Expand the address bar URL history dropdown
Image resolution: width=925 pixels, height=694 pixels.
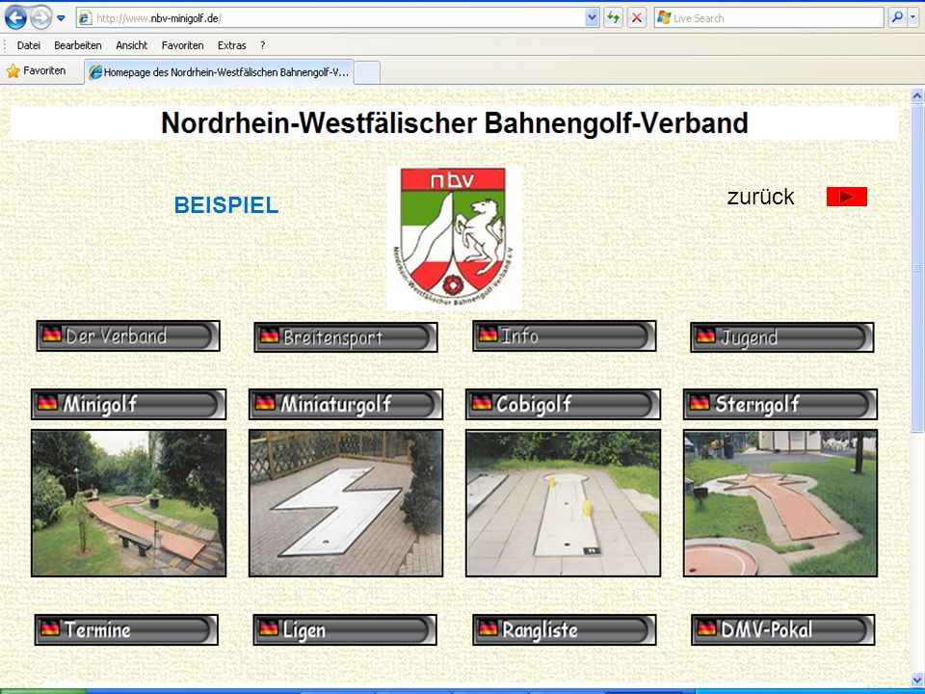[x=593, y=18]
